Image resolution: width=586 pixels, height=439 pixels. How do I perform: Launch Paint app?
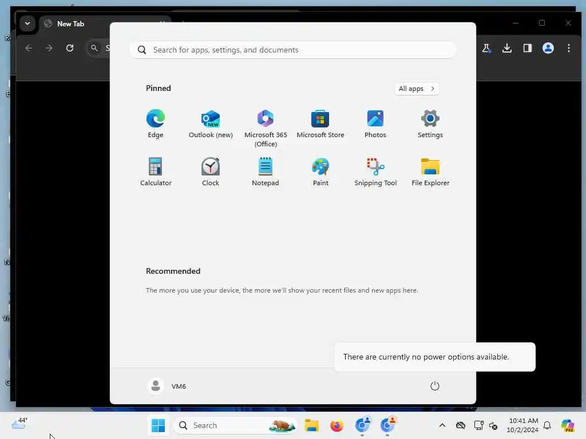320,171
